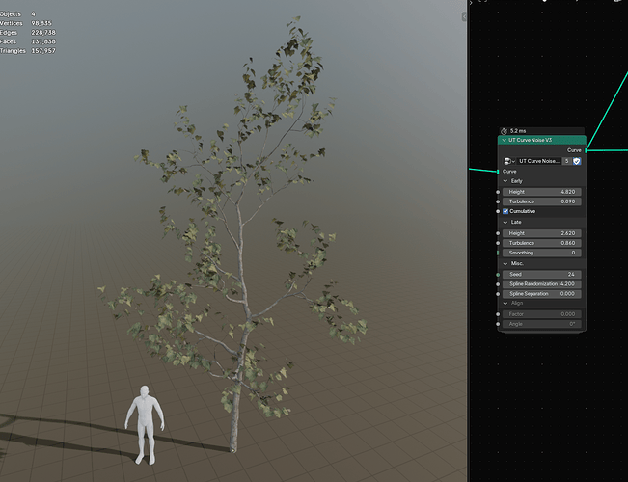This screenshot has width=628, height=482.
Task: Collapse the Early panel
Action: 505,181
